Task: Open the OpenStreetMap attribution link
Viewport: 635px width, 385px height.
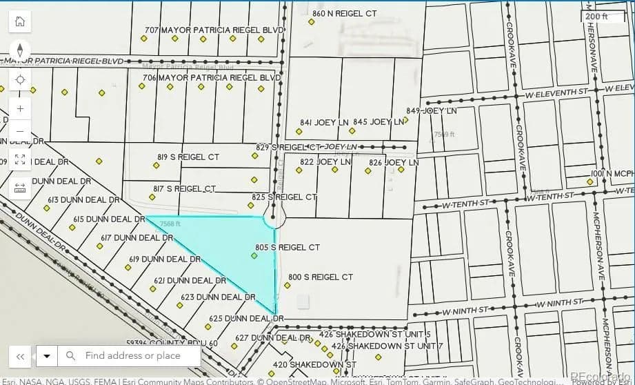Action: [x=295, y=382]
